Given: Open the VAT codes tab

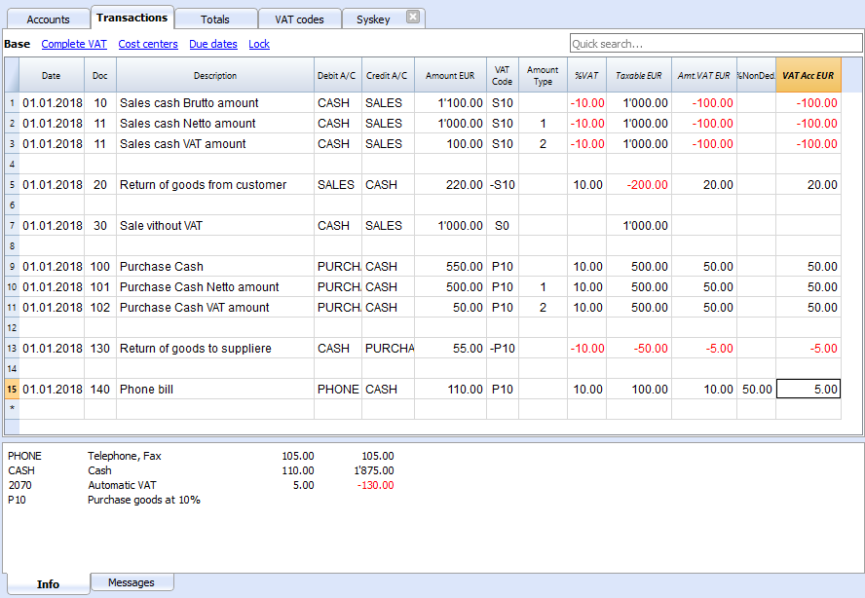Looking at the screenshot, I should tap(300, 19).
